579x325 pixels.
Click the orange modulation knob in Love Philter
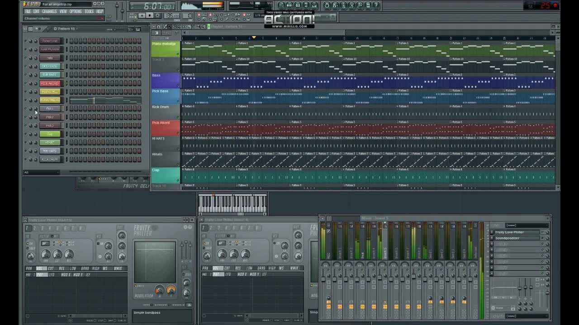171,290
